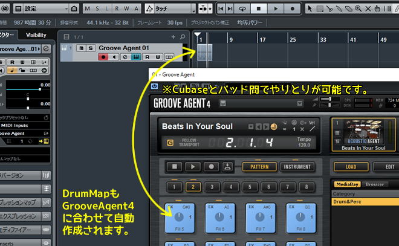
Task: Start recording from Cubase toolbar
Action: (x=293, y=8)
